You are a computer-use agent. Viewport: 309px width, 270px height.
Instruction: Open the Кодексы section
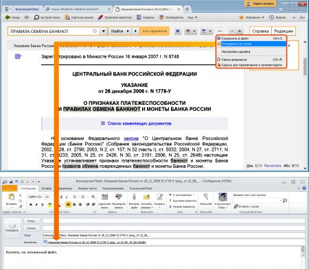pyautogui.click(x=146, y=17)
